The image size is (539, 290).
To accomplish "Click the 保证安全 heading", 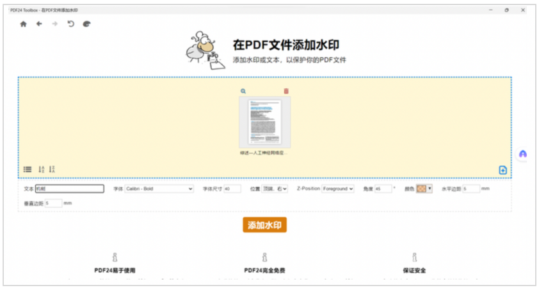I will tap(414, 270).
